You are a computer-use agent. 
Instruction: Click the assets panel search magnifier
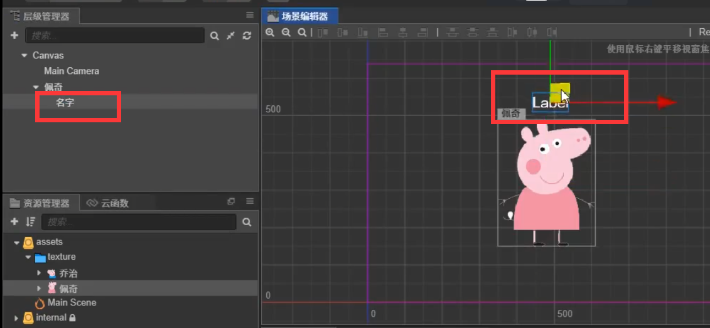pyautogui.click(x=247, y=222)
